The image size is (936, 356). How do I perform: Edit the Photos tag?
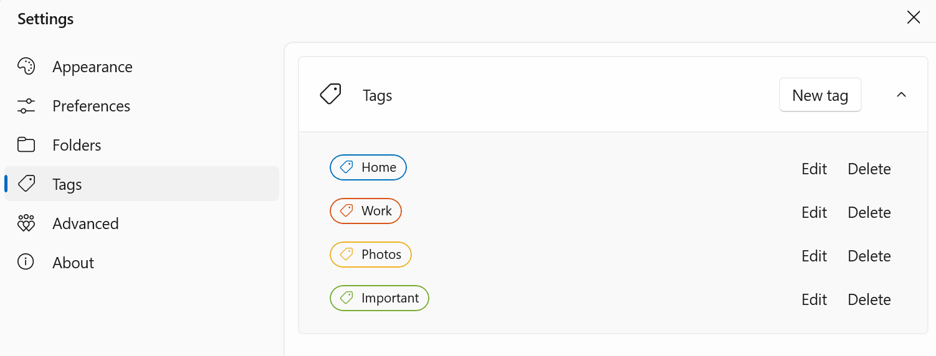814,256
